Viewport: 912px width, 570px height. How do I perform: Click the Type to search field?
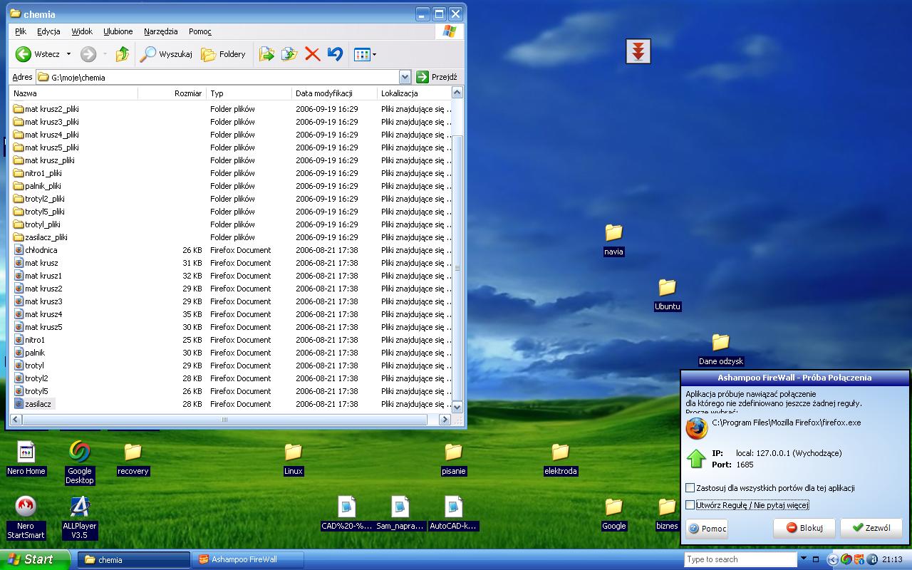(740, 559)
